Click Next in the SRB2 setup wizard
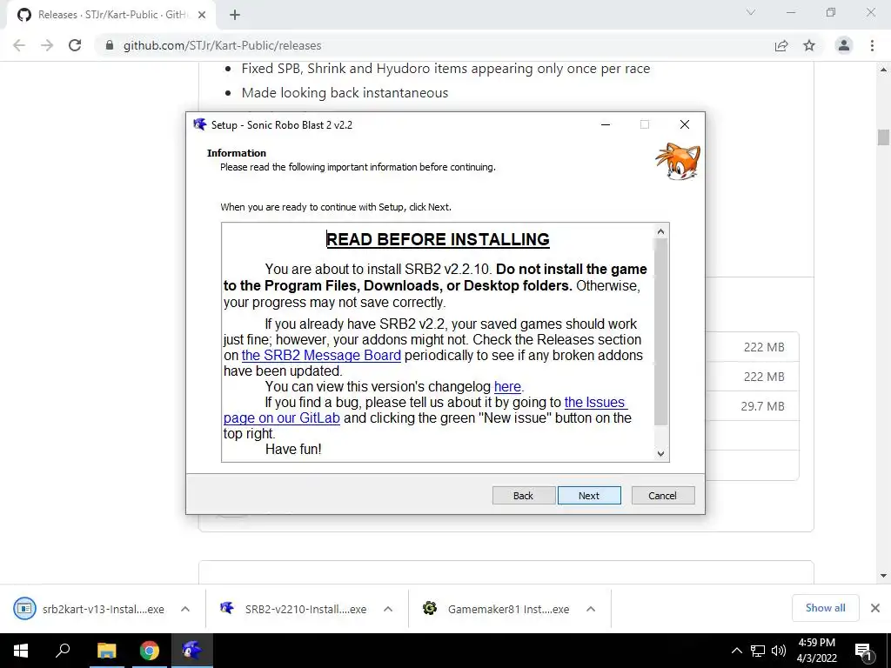This screenshot has width=891, height=668. point(589,495)
